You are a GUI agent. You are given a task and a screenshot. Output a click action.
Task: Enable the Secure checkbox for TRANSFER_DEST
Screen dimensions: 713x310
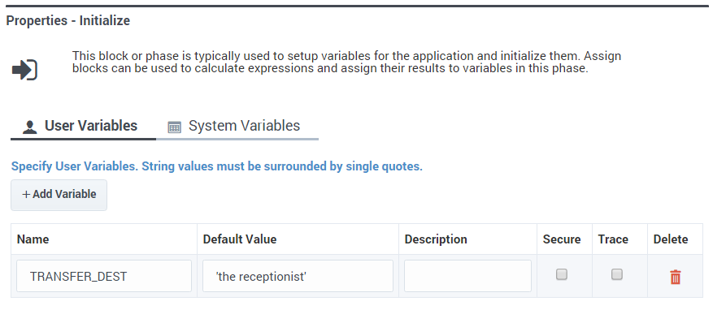coord(562,274)
